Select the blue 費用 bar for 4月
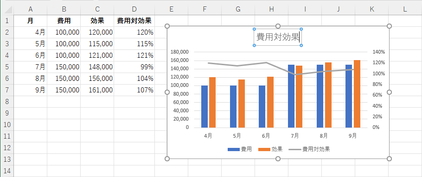This screenshot has width=422, height=177. [205, 106]
